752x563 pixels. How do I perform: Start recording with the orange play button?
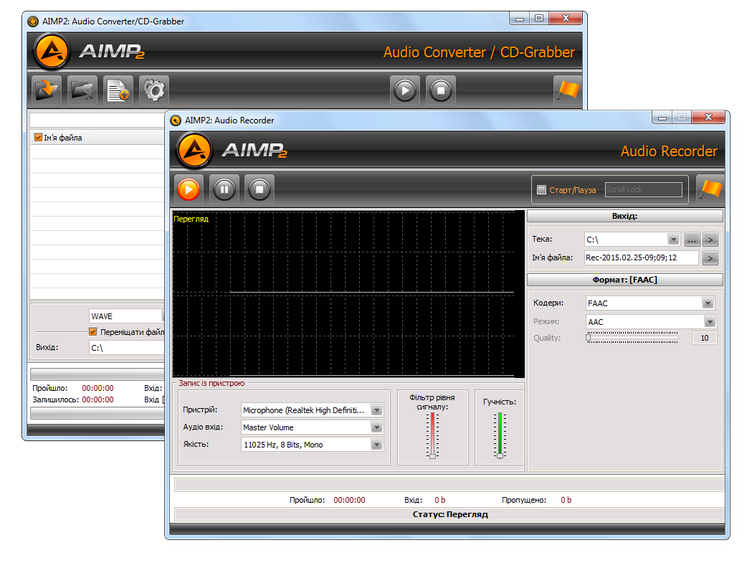point(189,189)
